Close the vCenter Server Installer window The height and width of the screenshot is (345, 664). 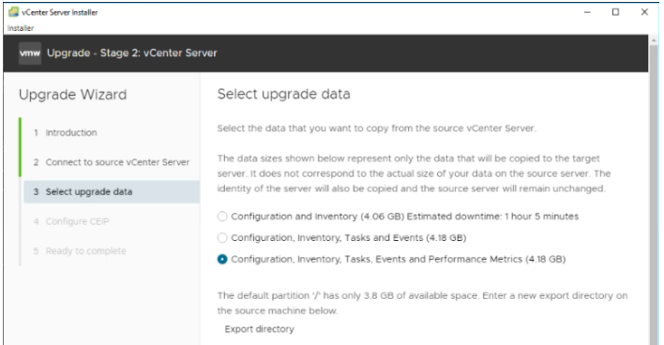(644, 12)
